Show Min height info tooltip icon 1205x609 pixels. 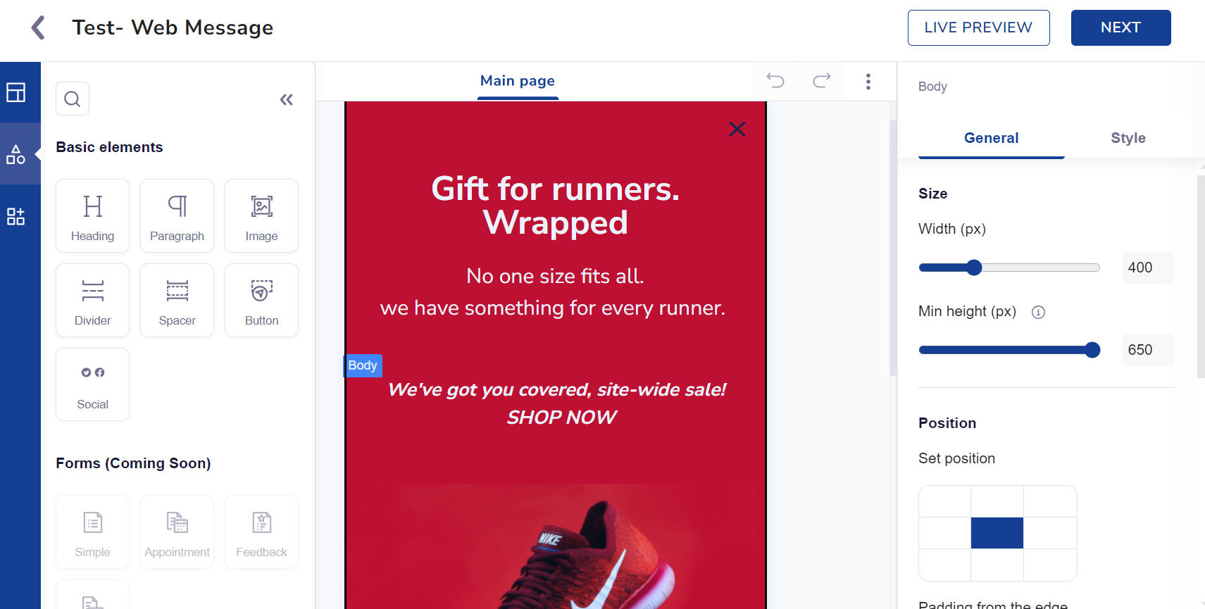[x=1038, y=312]
